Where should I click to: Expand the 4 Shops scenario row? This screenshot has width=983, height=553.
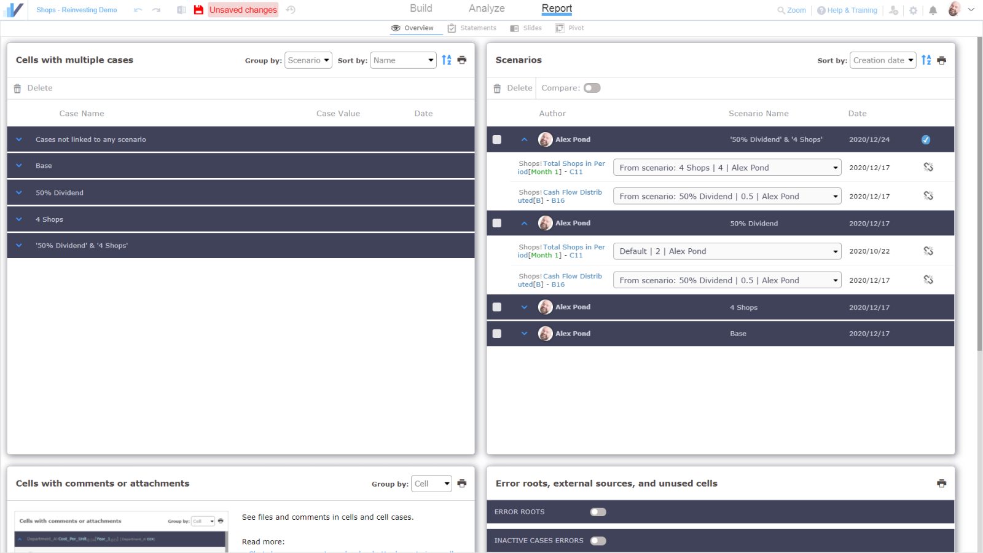525,307
